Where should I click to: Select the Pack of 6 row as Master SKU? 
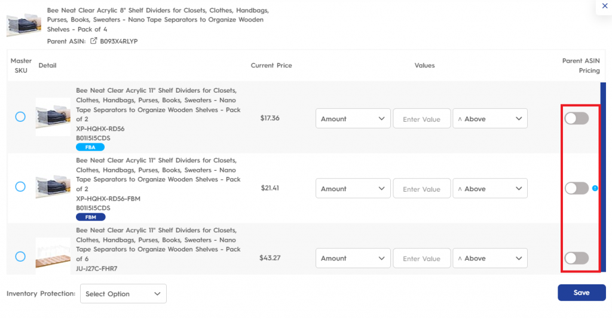coord(20,256)
